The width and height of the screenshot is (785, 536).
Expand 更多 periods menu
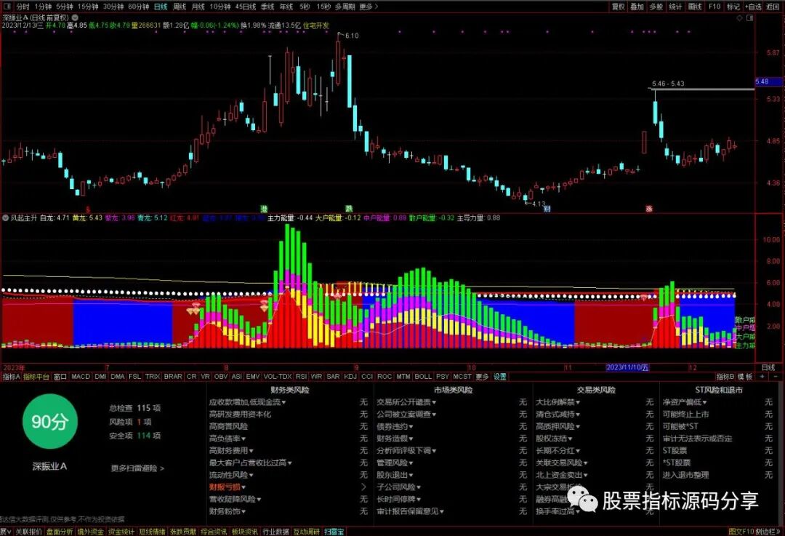pos(369,7)
